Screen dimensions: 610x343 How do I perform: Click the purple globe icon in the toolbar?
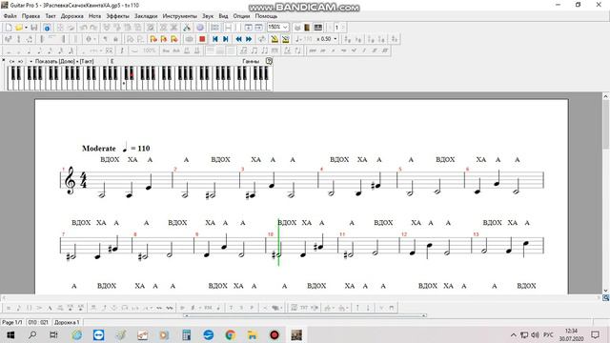pyautogui.click(x=199, y=28)
